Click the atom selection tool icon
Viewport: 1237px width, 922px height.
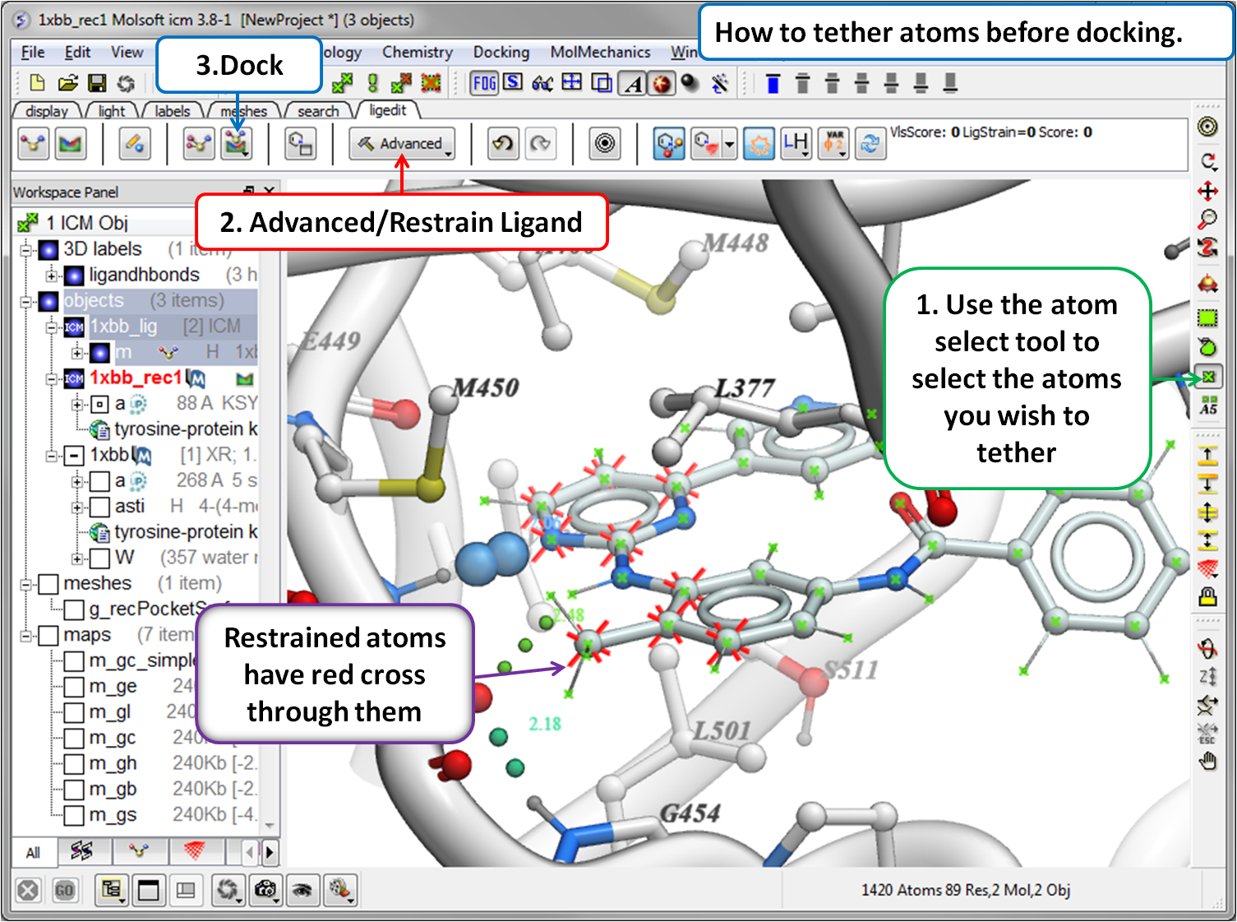1207,378
